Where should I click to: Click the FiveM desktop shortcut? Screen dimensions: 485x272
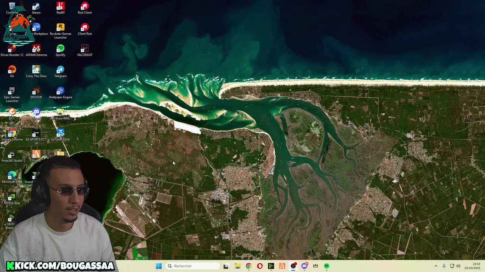tap(36, 156)
